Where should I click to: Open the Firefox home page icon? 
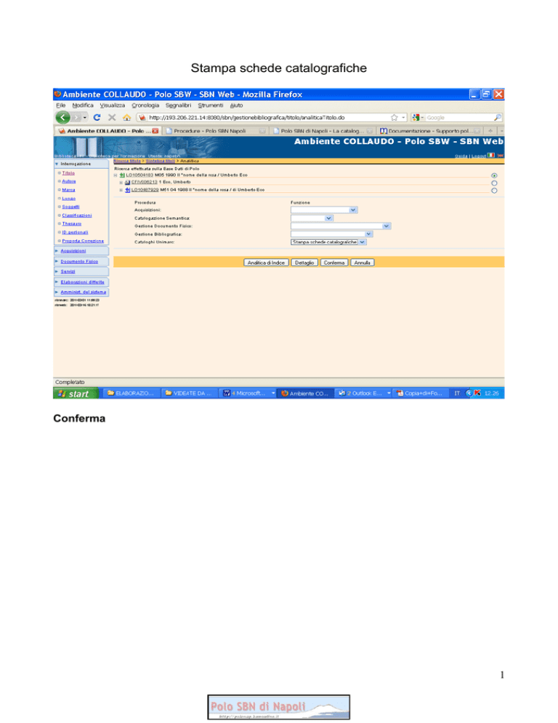point(126,118)
